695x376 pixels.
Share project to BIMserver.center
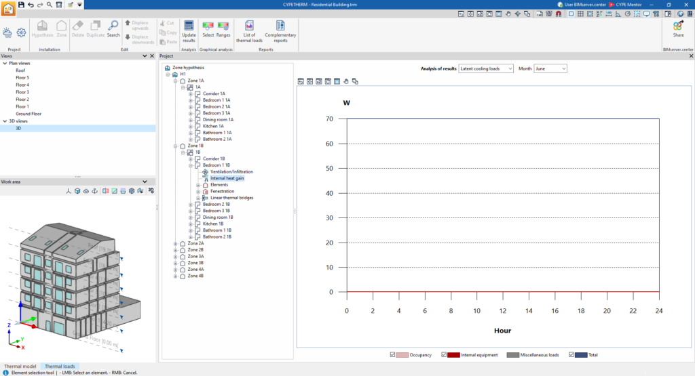(678, 28)
